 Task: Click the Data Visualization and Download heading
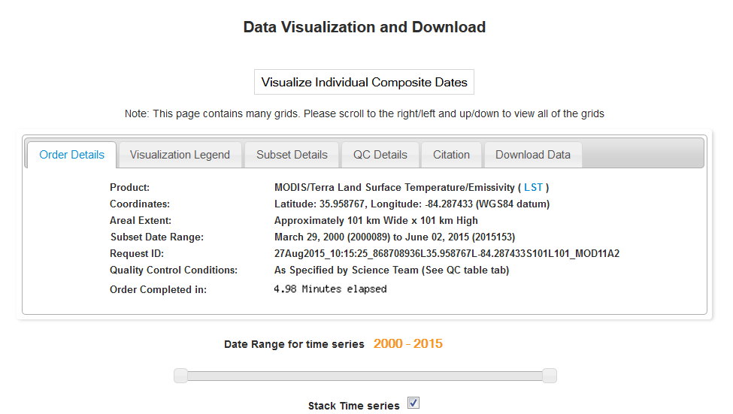pos(364,28)
